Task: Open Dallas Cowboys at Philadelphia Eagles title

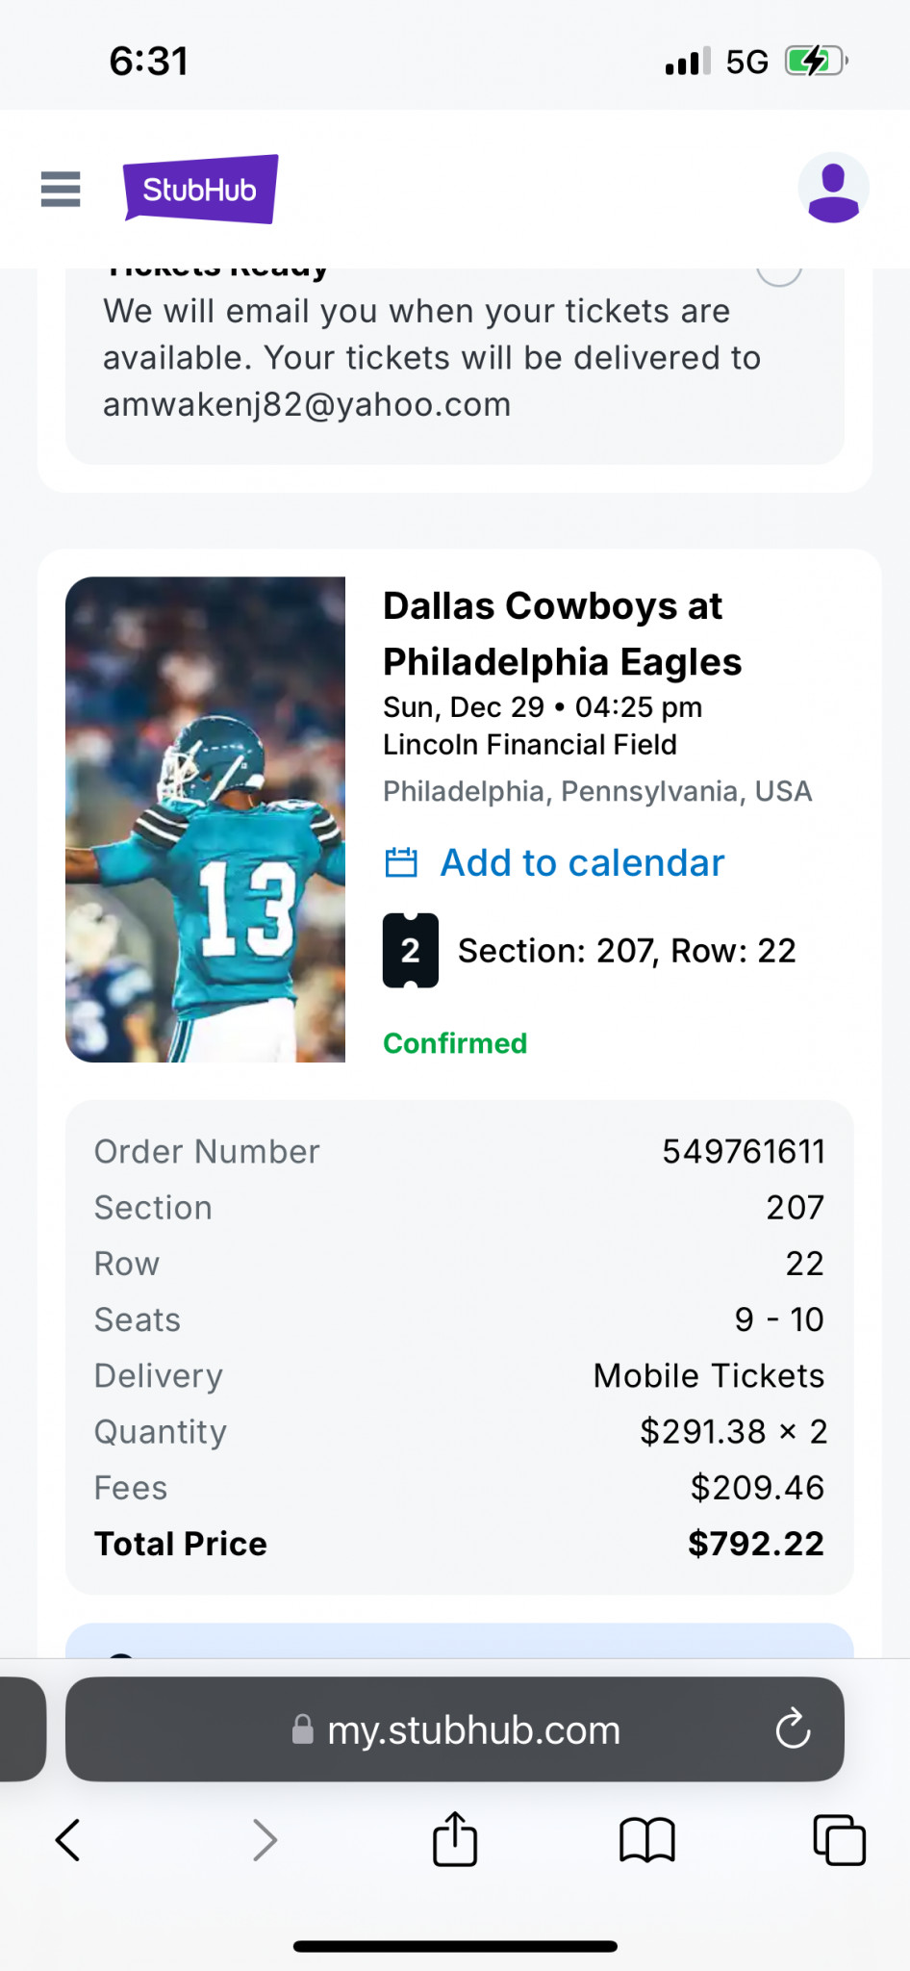Action: tap(562, 633)
